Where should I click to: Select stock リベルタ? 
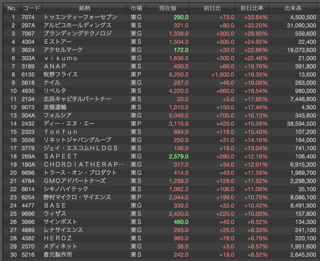point(55,91)
